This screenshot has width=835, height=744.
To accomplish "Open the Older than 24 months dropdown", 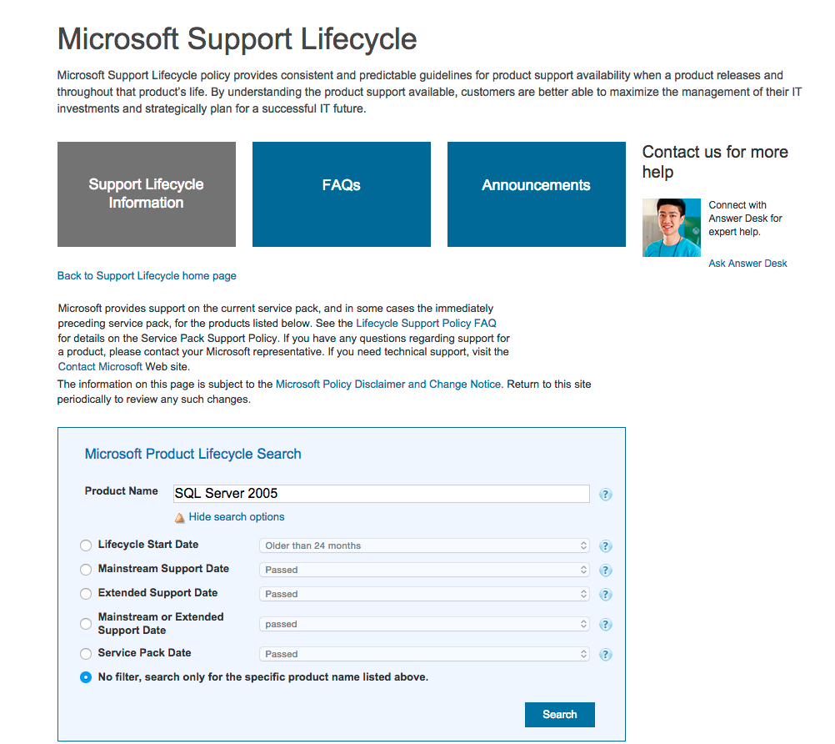I will click(424, 545).
